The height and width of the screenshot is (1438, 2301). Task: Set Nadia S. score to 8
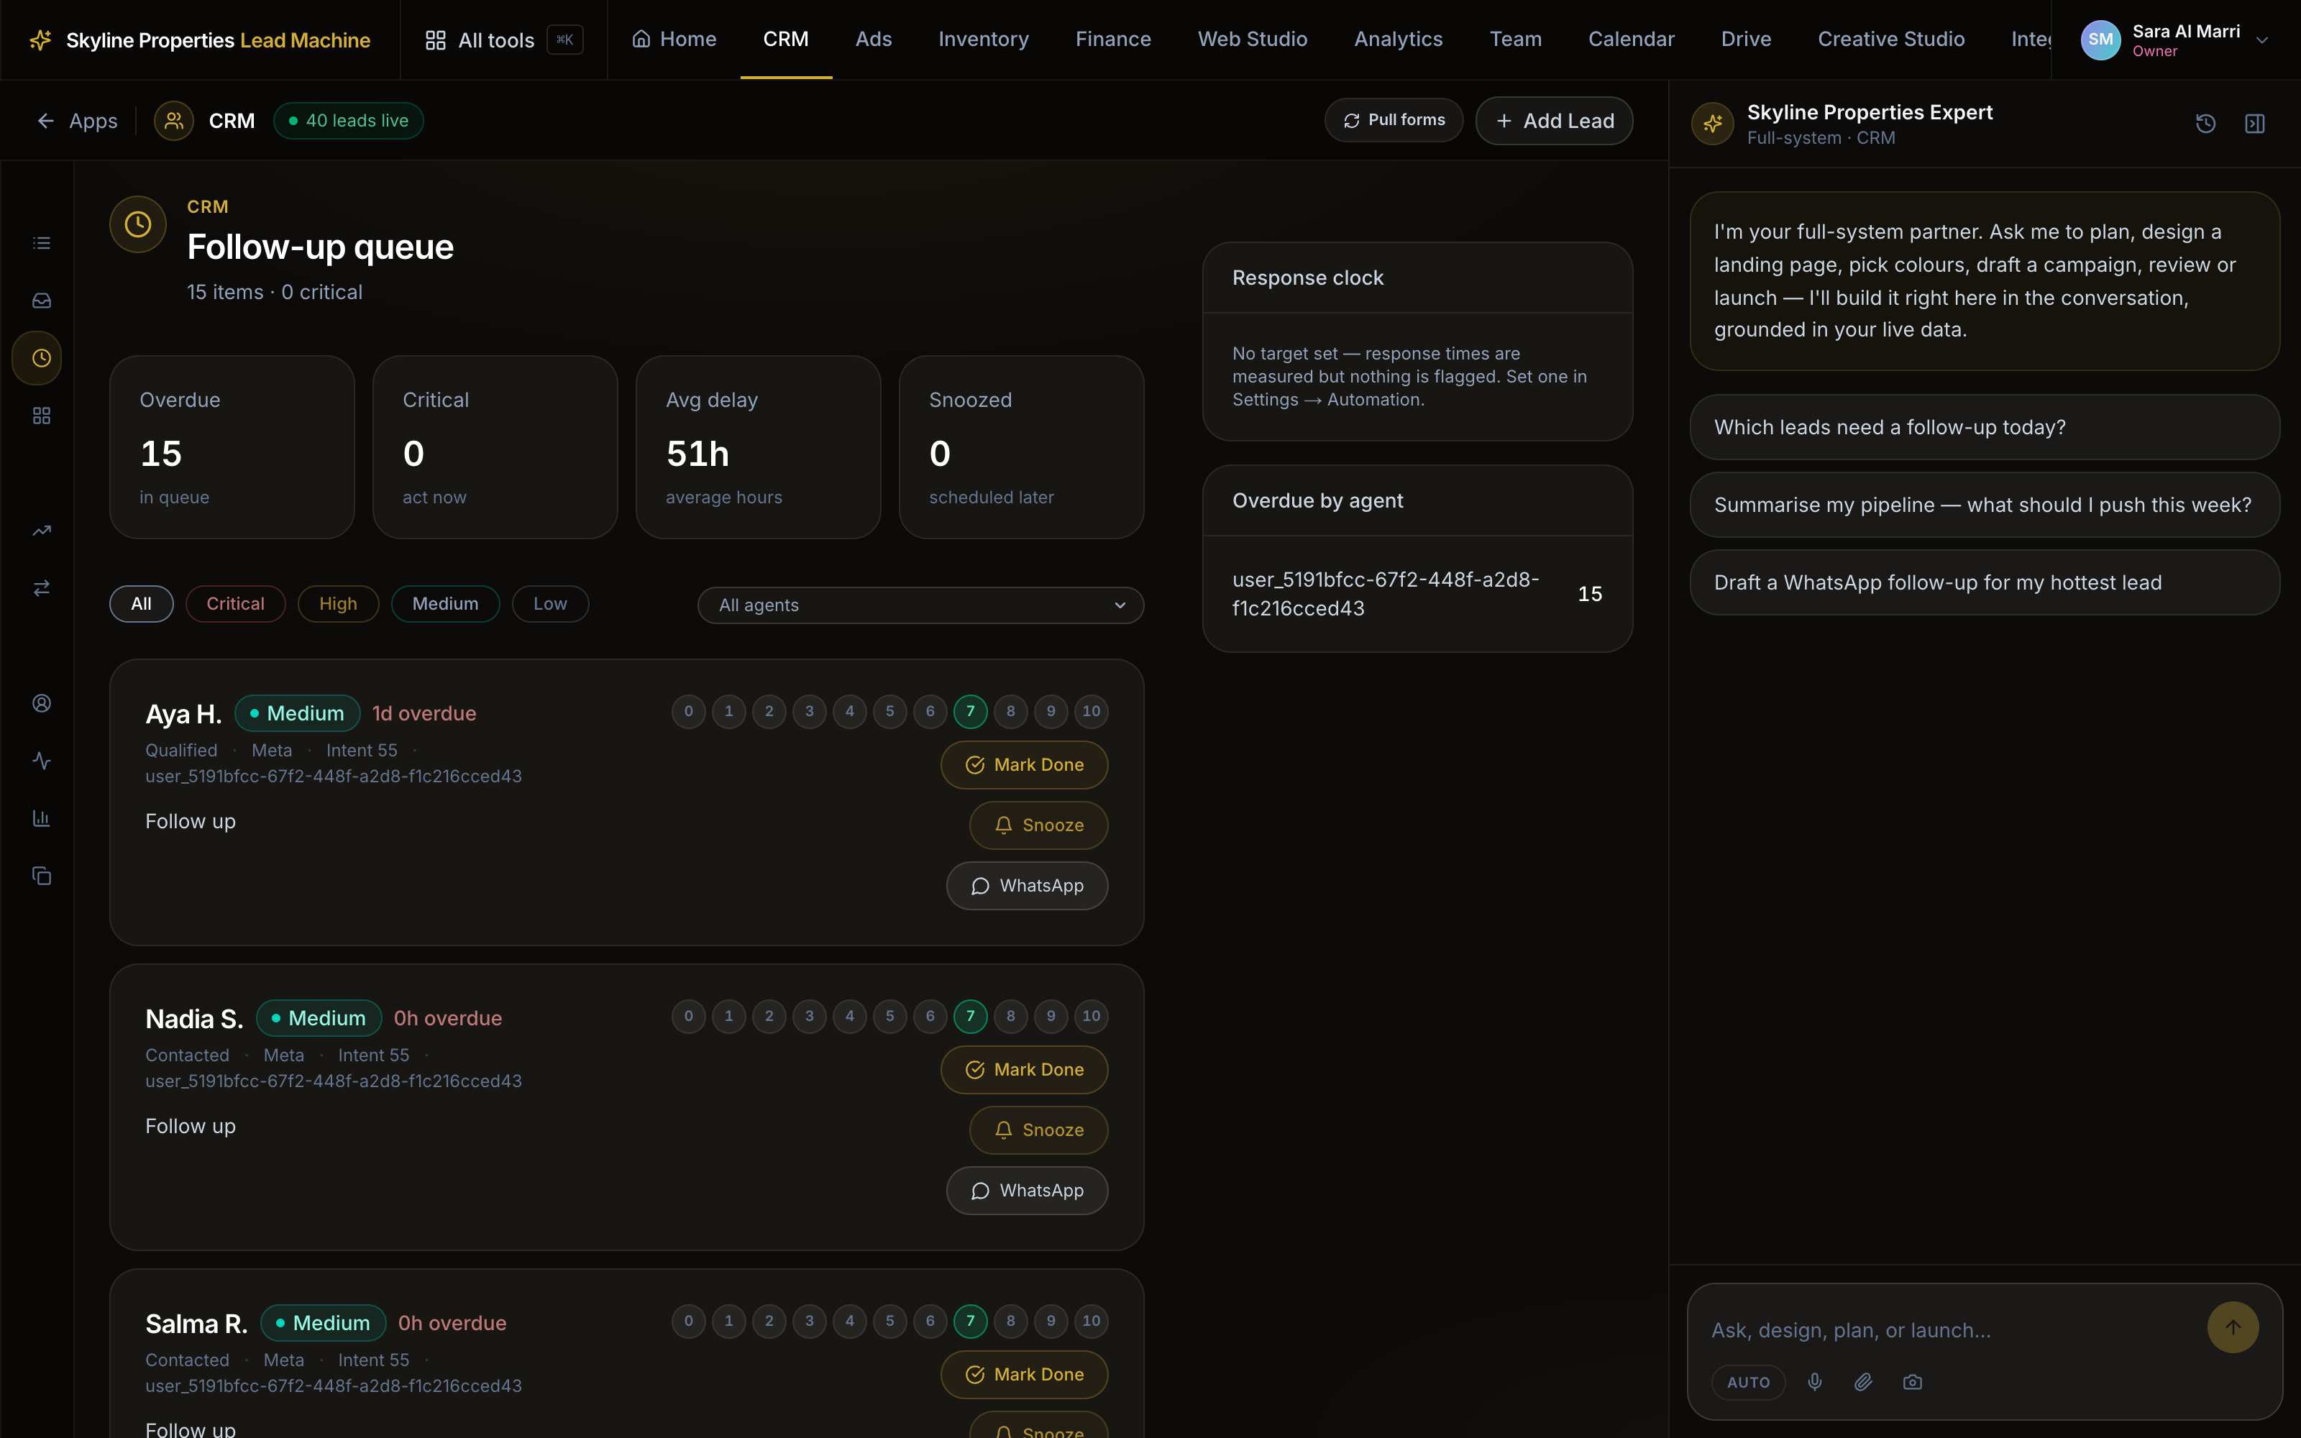coord(1011,1017)
